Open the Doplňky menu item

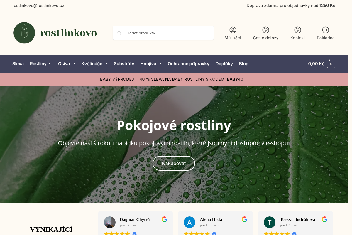click(224, 64)
